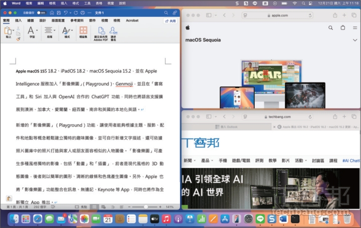
Task: Open the 格式 (Format) menu in the macOS menu bar
Action: coord(76,3)
